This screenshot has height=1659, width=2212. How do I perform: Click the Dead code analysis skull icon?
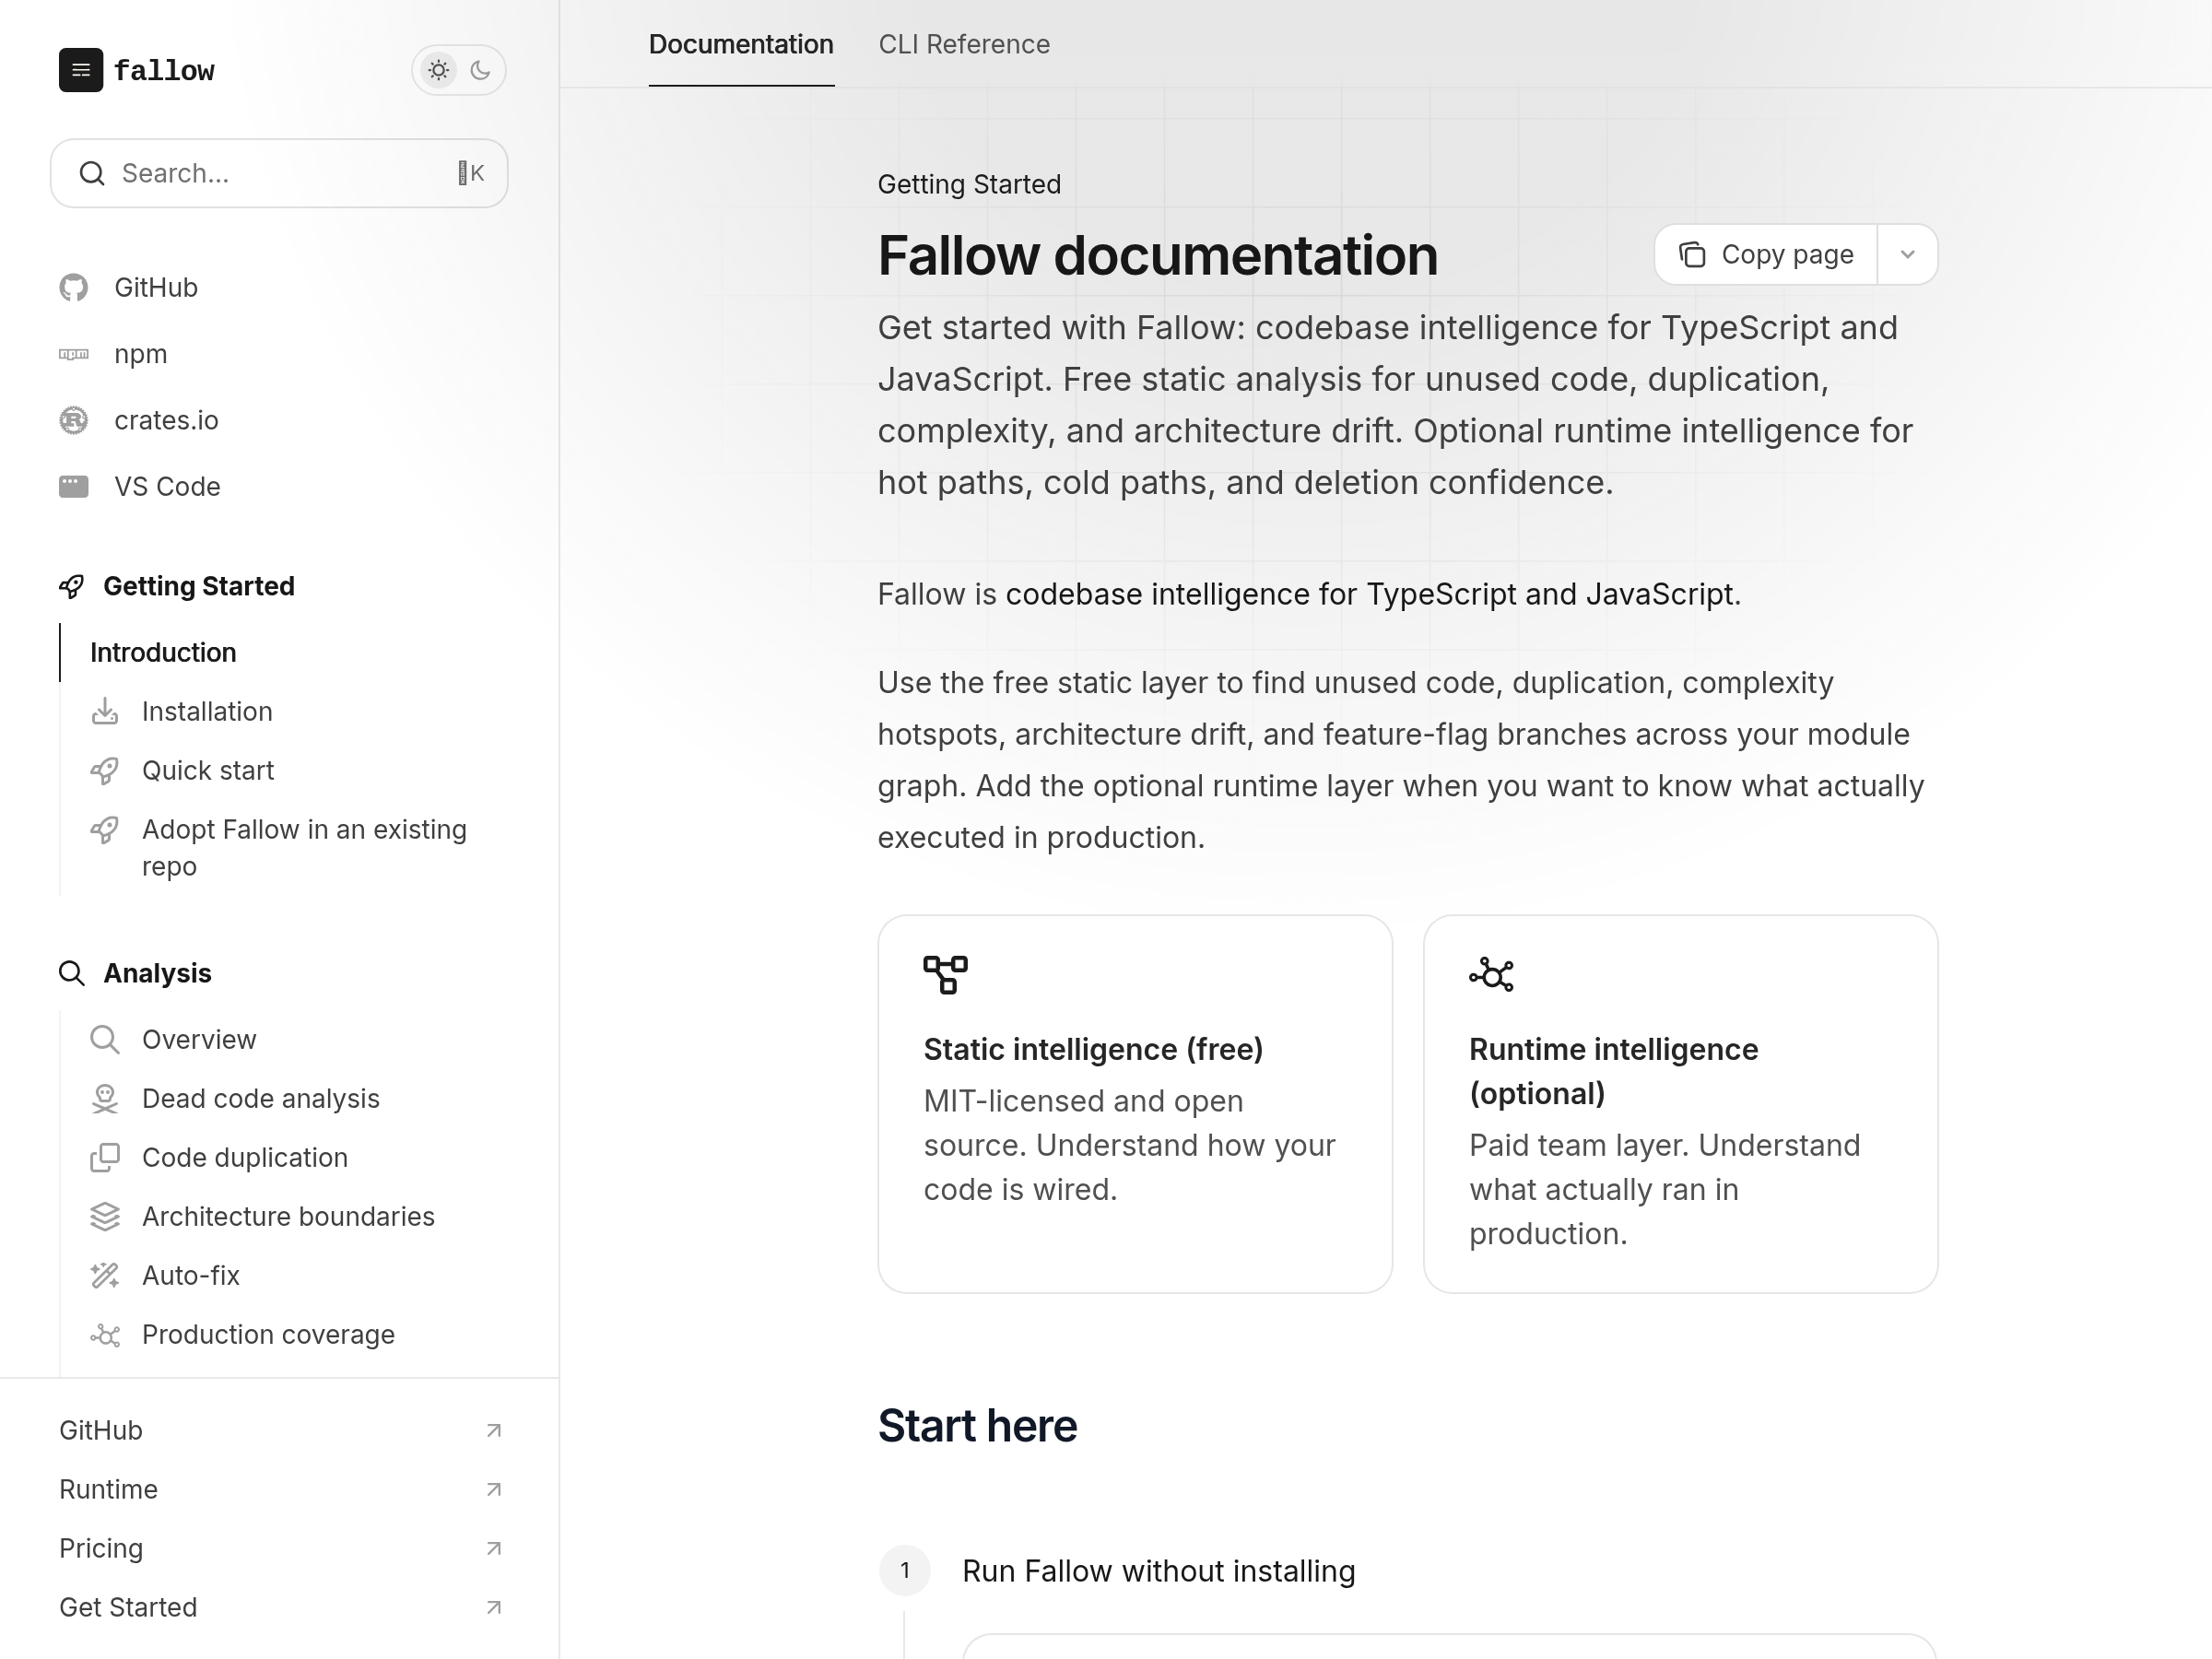click(105, 1099)
